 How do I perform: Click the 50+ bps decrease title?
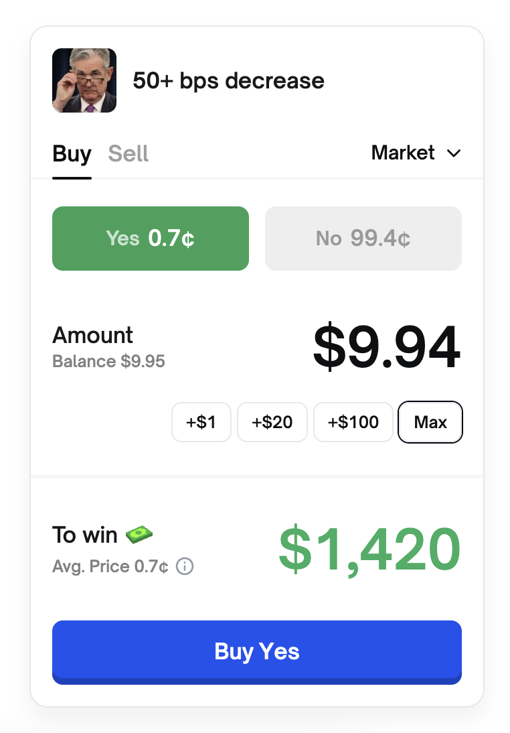point(228,81)
